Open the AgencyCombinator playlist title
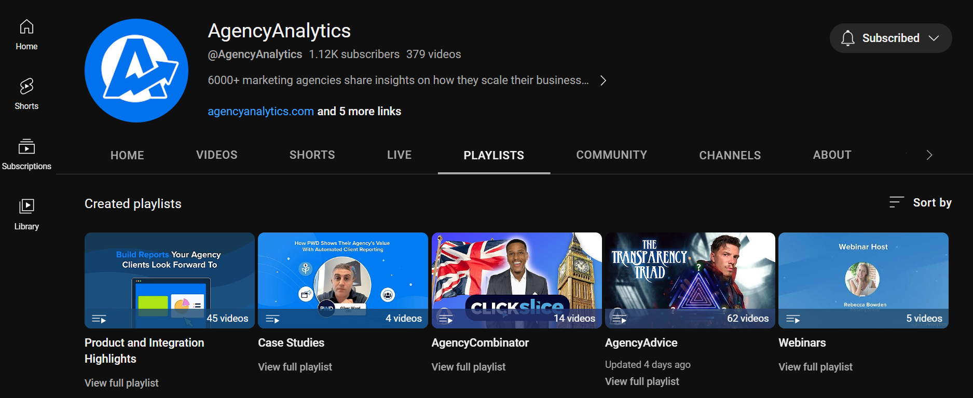The image size is (973, 398). tap(480, 343)
